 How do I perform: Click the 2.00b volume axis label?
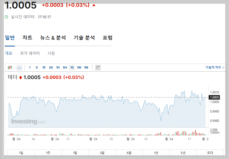[214, 130]
